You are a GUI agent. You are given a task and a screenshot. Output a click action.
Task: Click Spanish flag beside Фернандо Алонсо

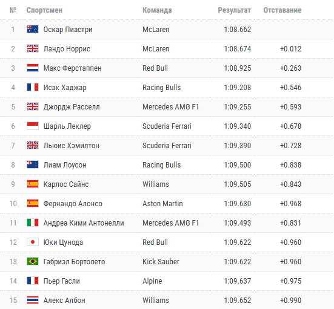pos(33,203)
